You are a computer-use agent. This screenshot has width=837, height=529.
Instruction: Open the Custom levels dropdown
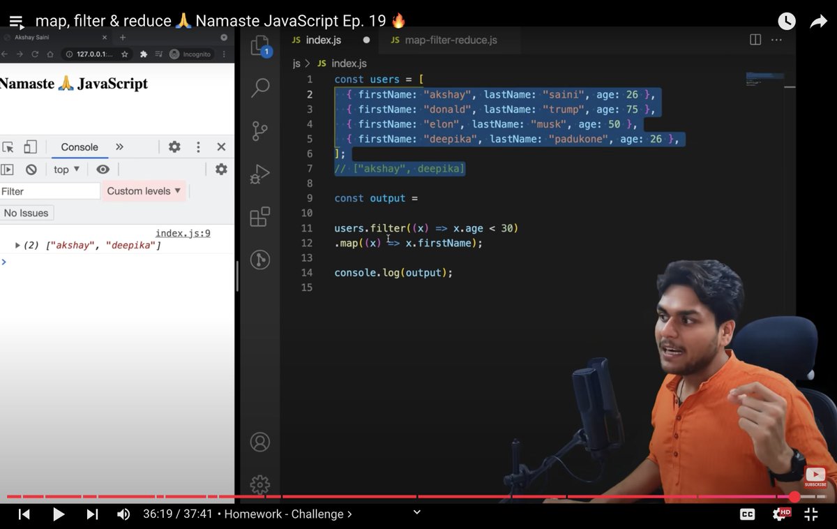(x=144, y=191)
